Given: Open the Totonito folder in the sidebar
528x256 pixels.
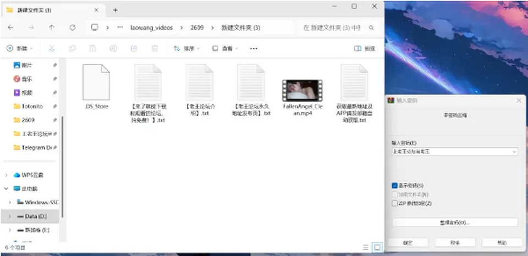Looking at the screenshot, I should tap(32, 107).
